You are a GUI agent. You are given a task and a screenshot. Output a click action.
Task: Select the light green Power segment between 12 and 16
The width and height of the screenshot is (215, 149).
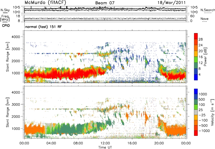click(196, 60)
